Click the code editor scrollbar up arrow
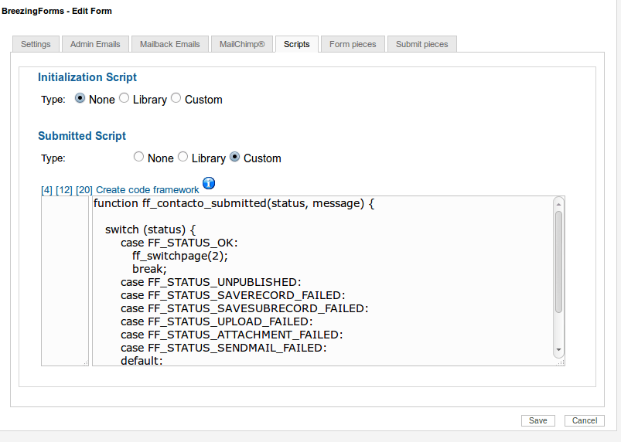Image resolution: width=621 pixels, height=442 pixels. [558, 204]
